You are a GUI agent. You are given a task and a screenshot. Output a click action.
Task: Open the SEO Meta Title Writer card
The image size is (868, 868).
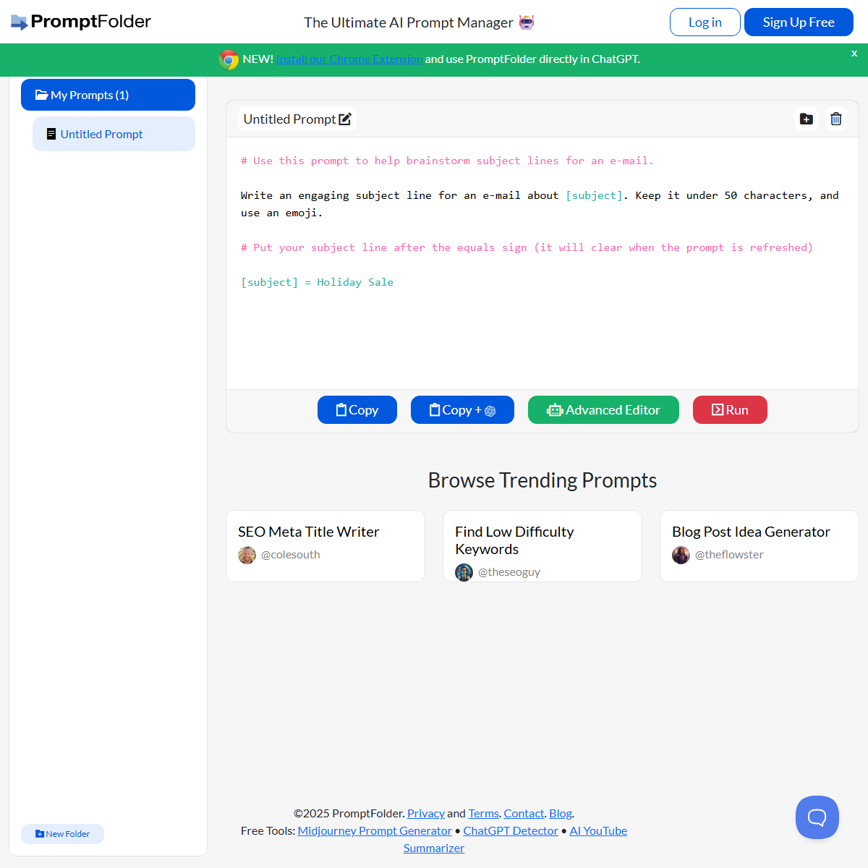325,546
